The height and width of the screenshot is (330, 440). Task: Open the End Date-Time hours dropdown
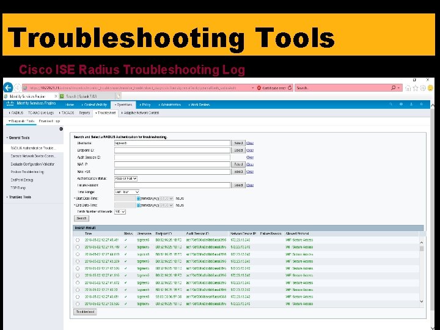166,205
